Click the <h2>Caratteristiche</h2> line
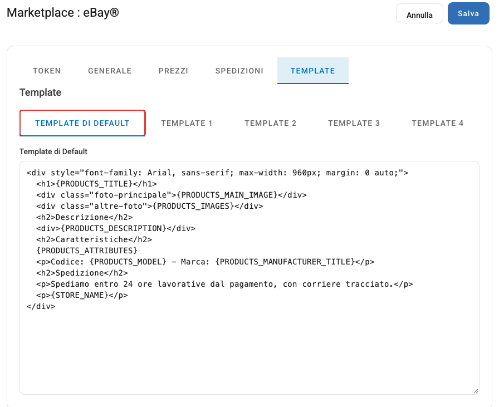The width and height of the screenshot is (499, 407). click(x=94, y=239)
